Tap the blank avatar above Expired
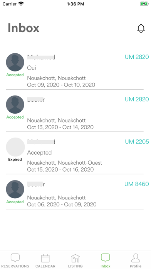Screen dimensions: 151x269 15,147
